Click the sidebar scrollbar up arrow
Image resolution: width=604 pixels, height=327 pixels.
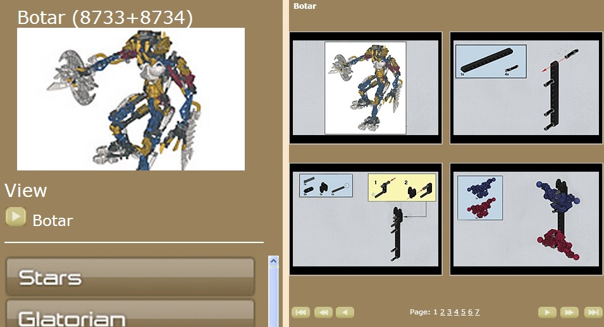273,261
